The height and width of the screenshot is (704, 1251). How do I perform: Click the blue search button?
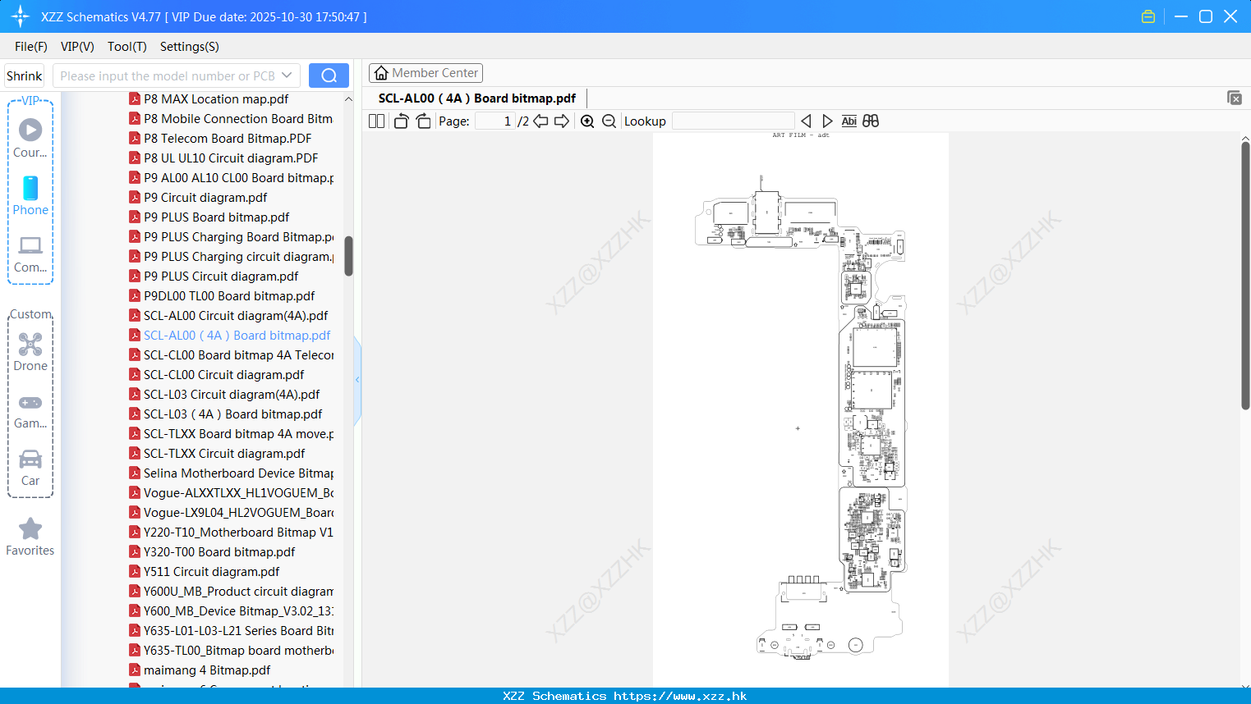pos(329,75)
